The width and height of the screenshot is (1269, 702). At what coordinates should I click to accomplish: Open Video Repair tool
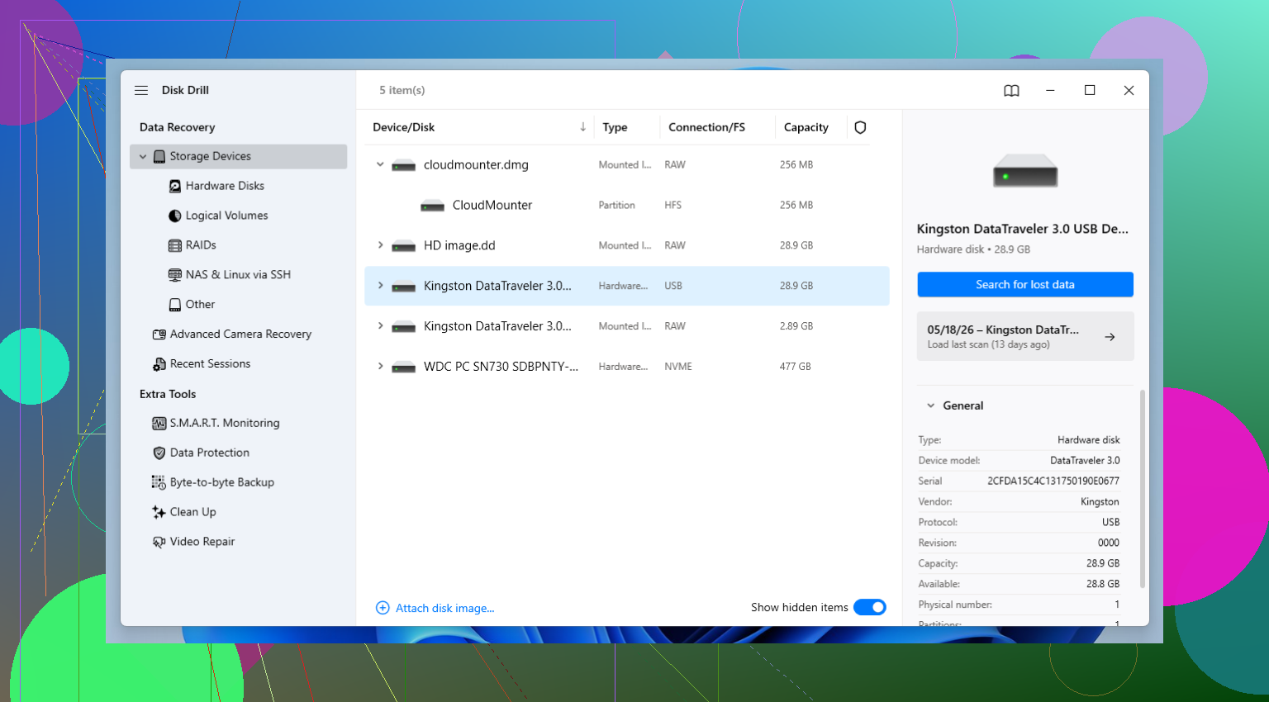pyautogui.click(x=202, y=542)
